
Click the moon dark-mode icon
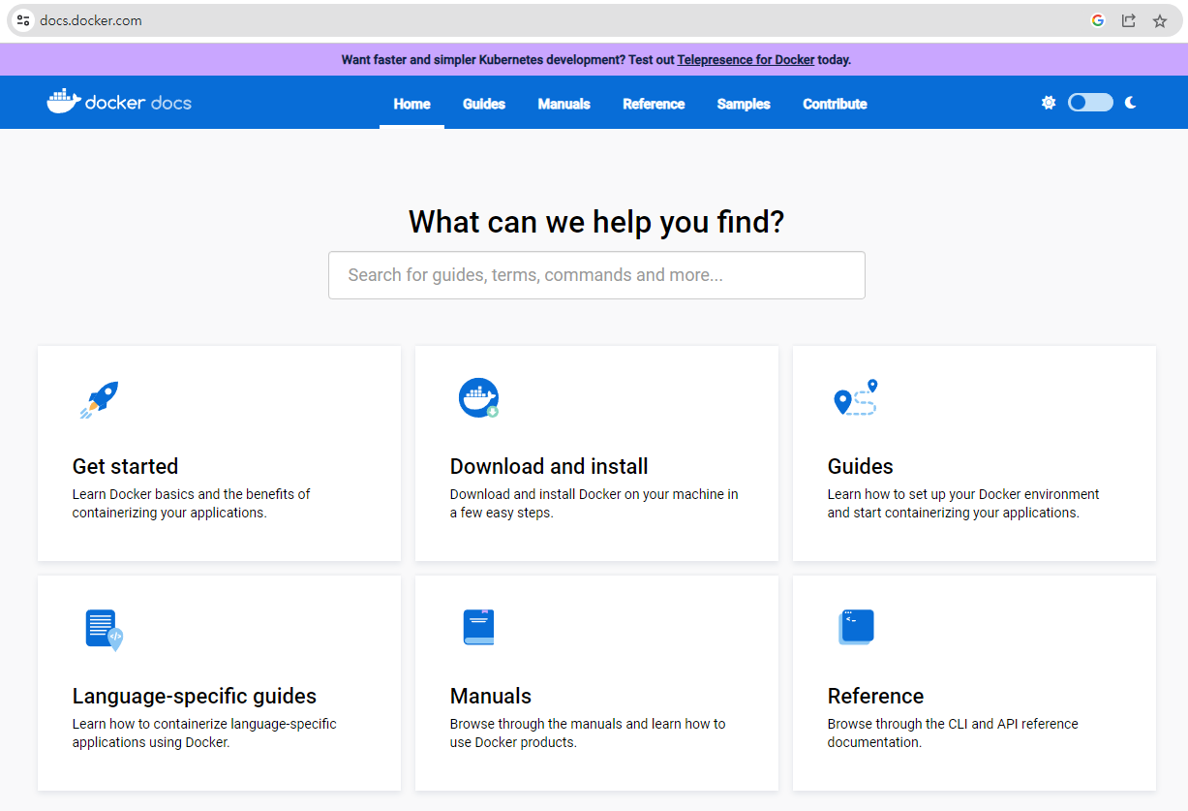[x=1130, y=103]
